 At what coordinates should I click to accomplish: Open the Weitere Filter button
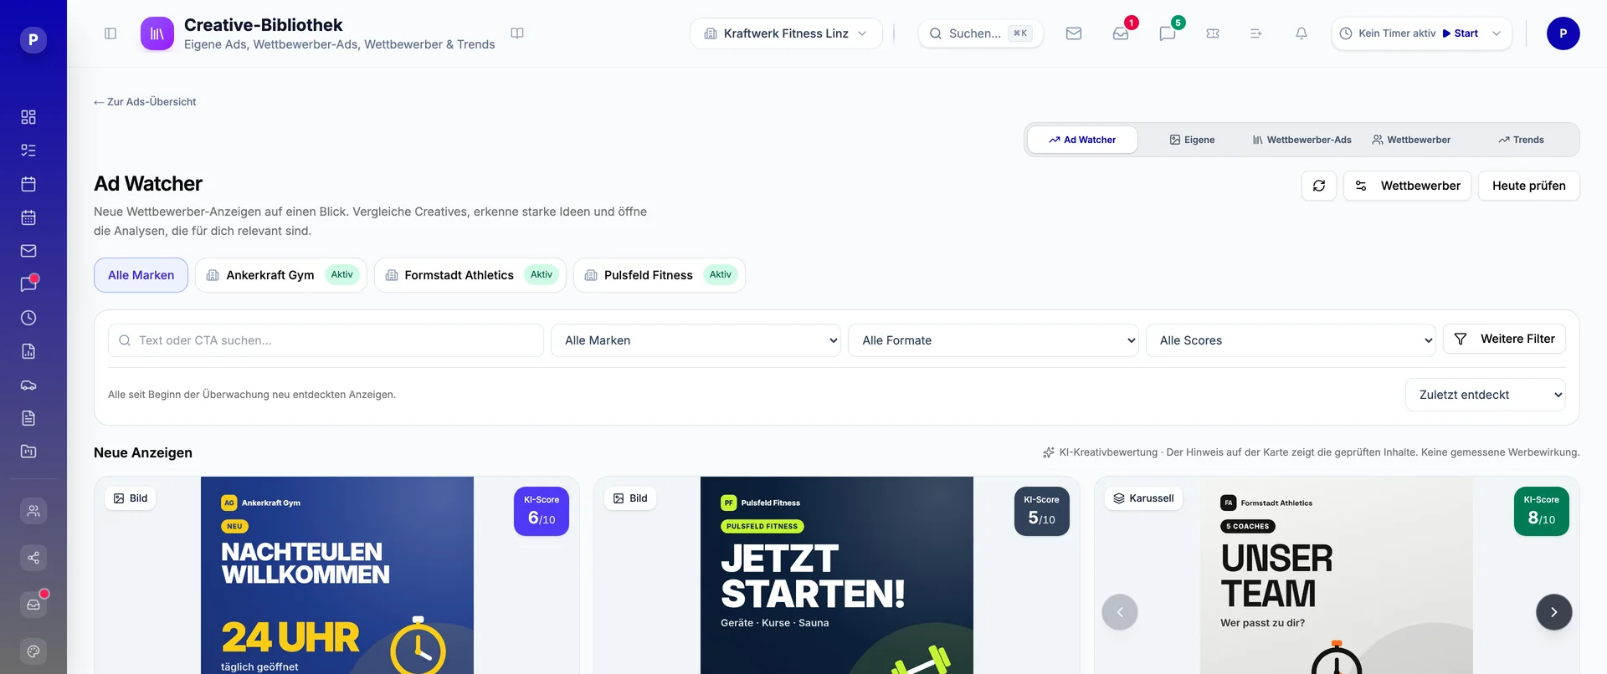click(1505, 339)
